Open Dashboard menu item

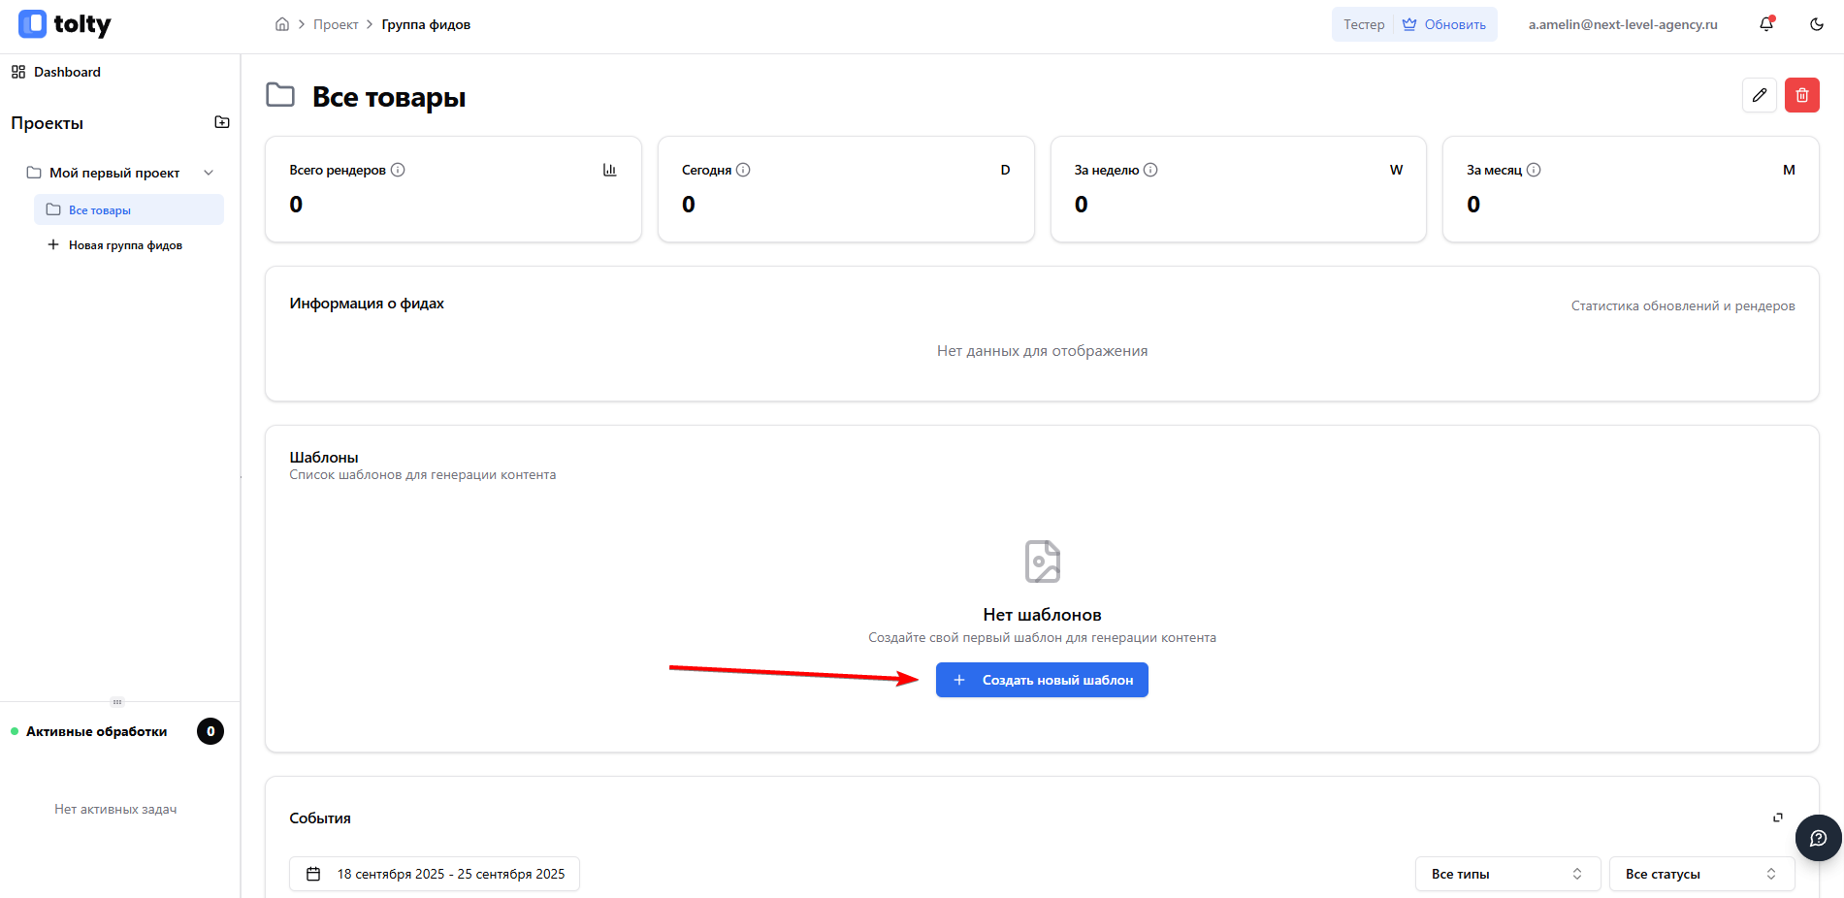67,72
